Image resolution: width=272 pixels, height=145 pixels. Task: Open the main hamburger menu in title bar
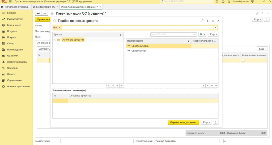[x=10, y=1]
